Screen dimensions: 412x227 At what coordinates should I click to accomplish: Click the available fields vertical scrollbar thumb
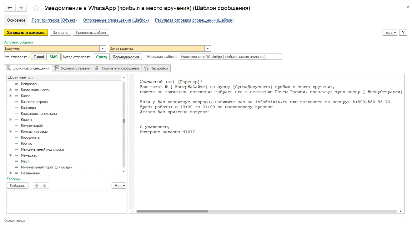[x=124, y=121]
